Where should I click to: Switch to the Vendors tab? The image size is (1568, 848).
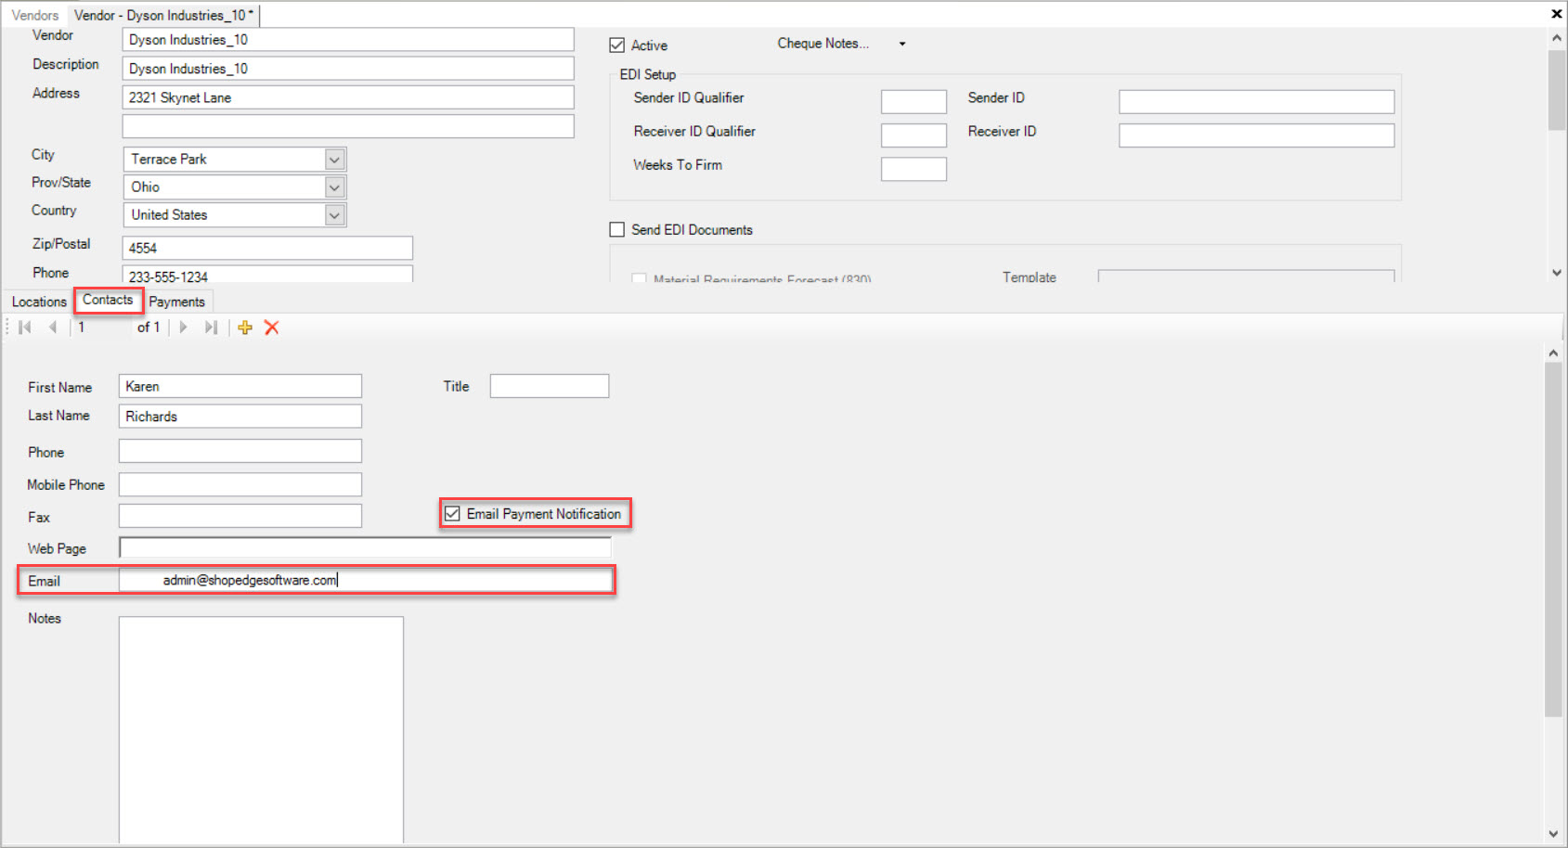pos(35,15)
